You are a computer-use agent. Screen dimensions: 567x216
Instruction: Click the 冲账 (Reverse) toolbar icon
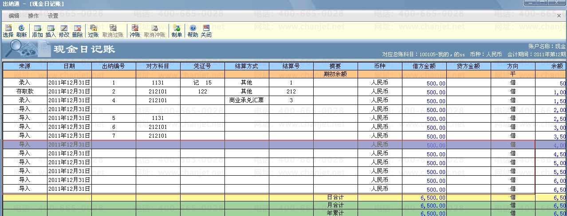tap(135, 31)
